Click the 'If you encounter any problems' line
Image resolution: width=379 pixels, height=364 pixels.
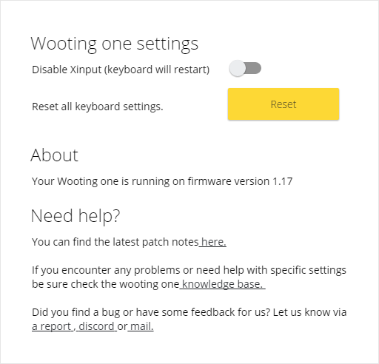[x=189, y=270]
